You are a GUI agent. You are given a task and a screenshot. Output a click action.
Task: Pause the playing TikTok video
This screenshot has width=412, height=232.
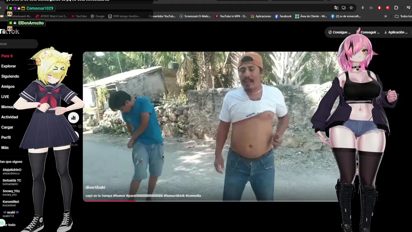pyautogui.click(x=211, y=126)
